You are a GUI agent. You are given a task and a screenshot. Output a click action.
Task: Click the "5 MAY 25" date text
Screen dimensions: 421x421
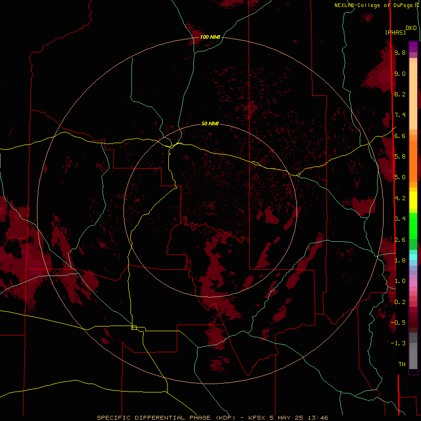pos(286,418)
